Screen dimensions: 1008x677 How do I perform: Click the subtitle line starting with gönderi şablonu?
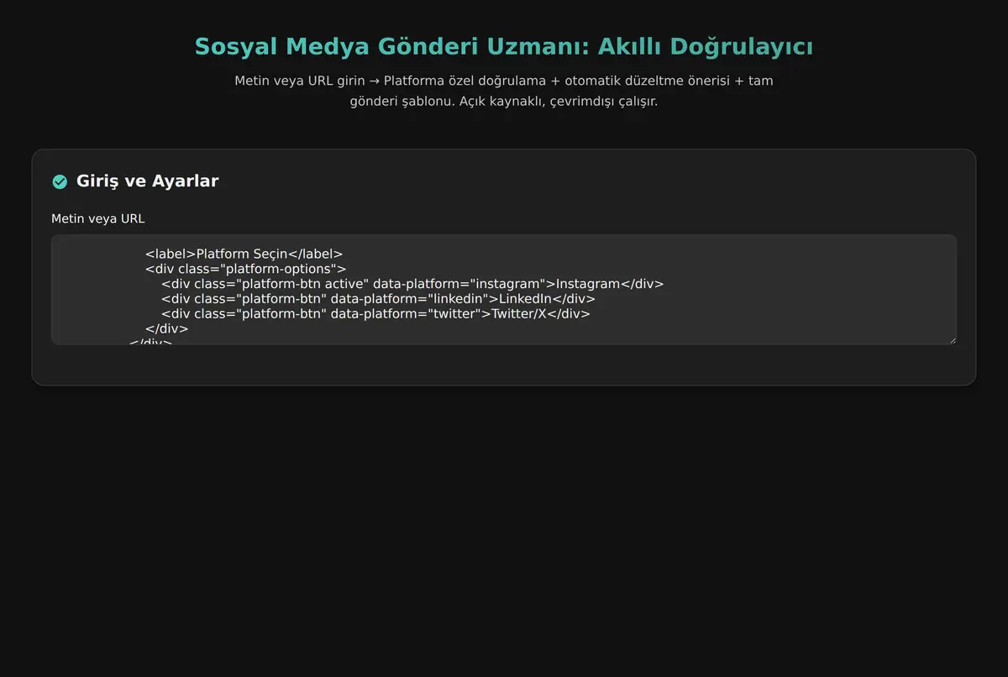pyautogui.click(x=504, y=102)
